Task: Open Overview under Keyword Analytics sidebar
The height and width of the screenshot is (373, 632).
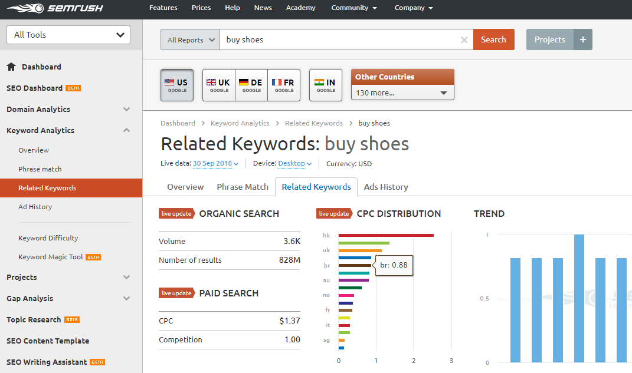Action: pyautogui.click(x=34, y=150)
